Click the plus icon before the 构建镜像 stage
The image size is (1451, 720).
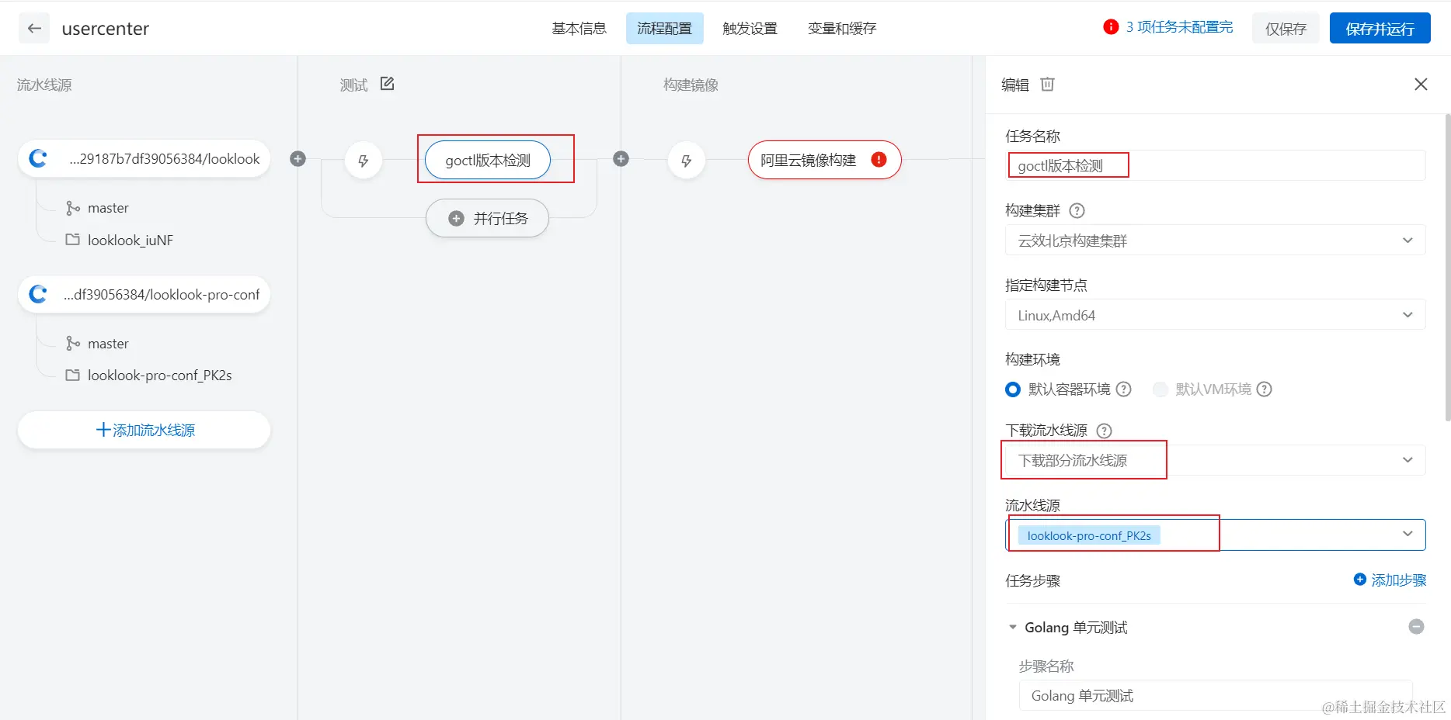pyautogui.click(x=621, y=159)
